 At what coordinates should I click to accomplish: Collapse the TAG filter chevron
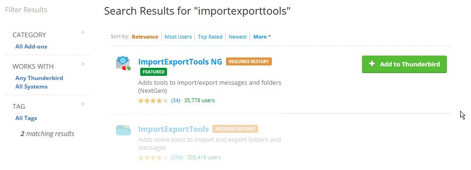point(83,104)
